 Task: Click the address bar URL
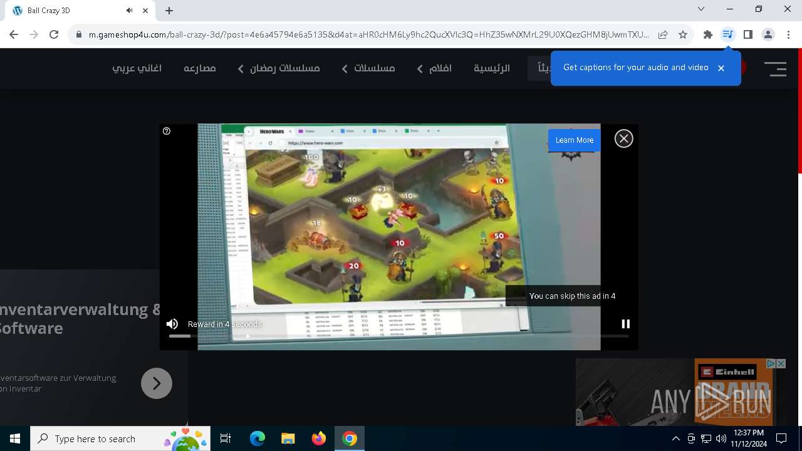click(x=368, y=35)
